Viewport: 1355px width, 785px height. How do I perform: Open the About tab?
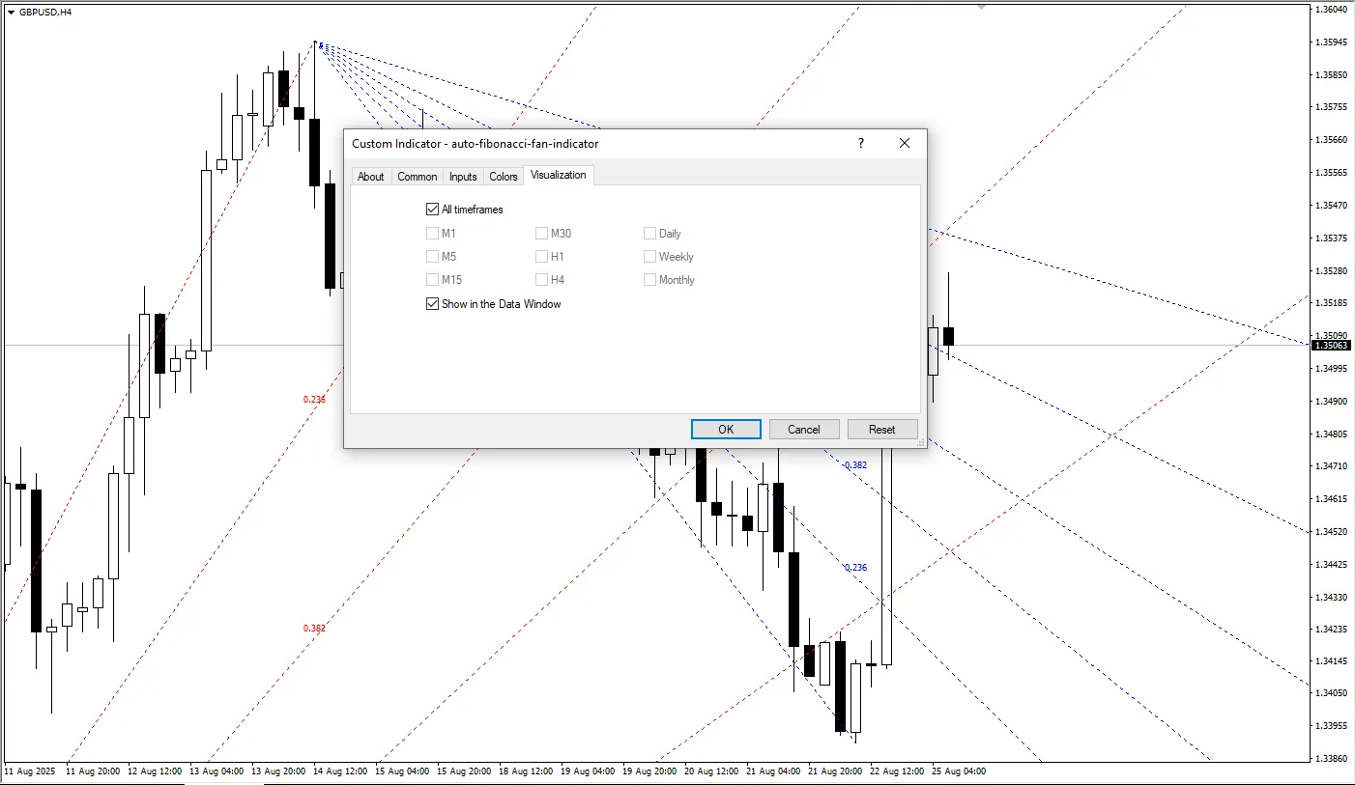point(370,177)
